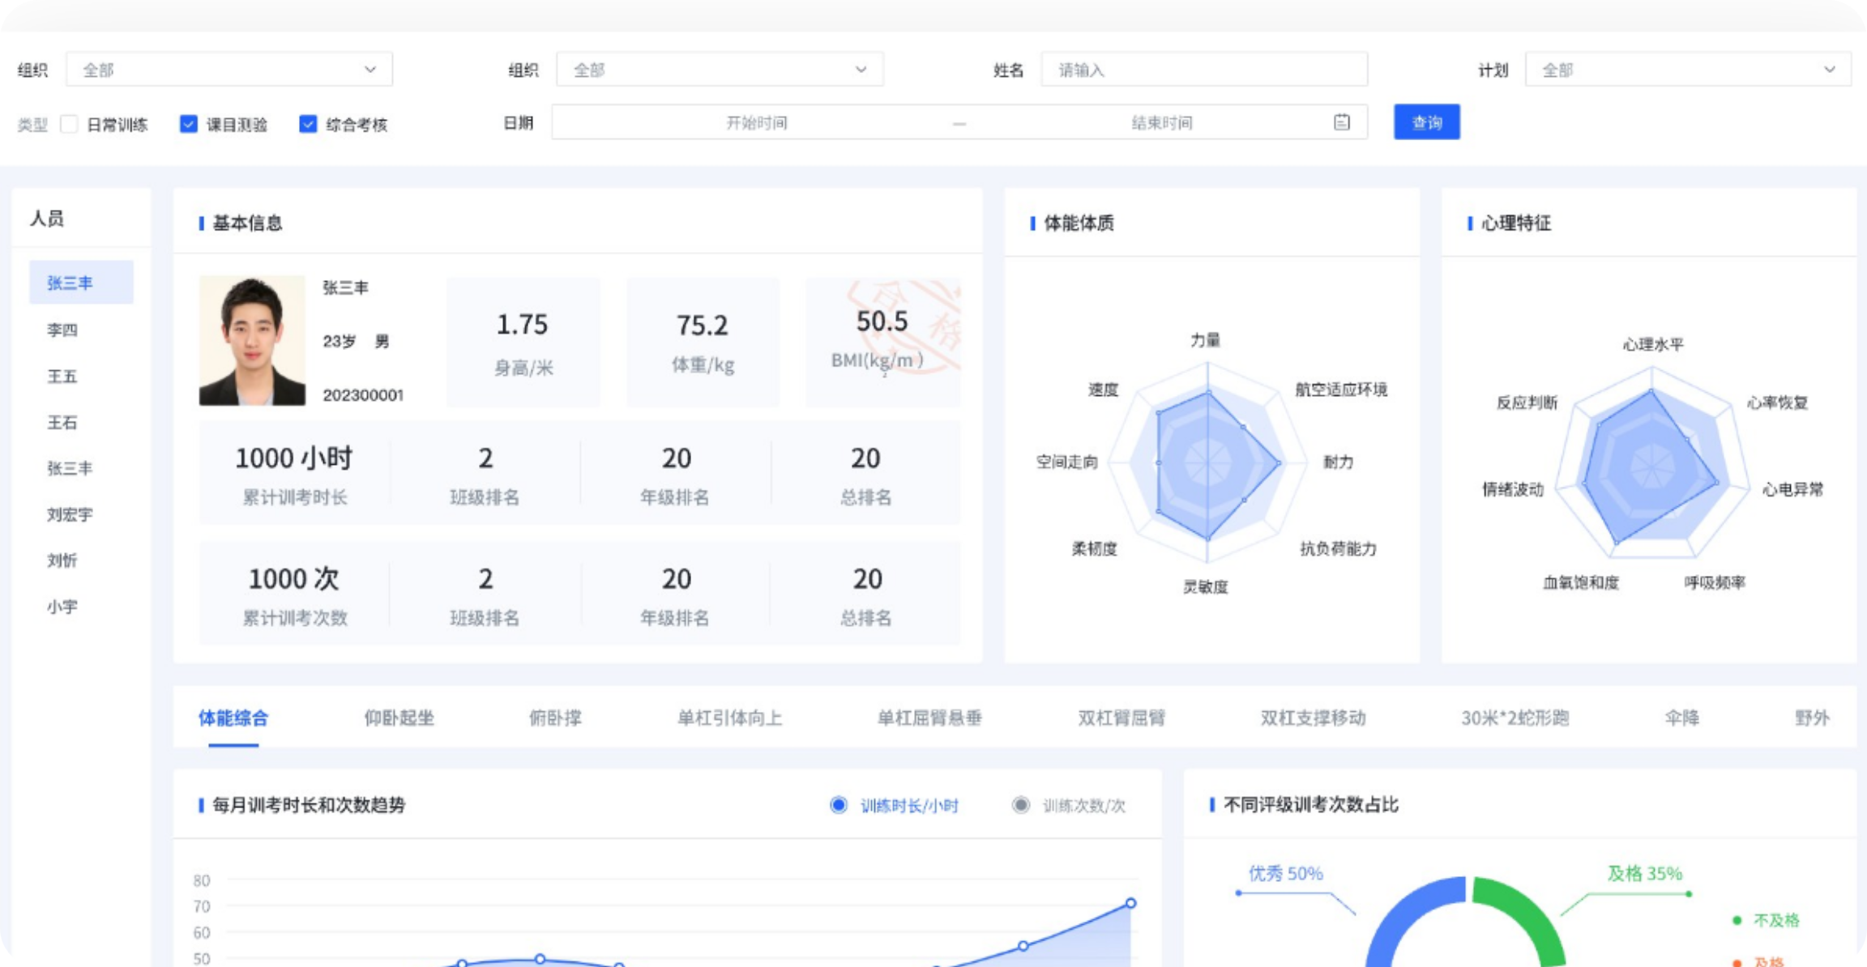
Task: Select 李四 in the personnel list
Action: [62, 330]
